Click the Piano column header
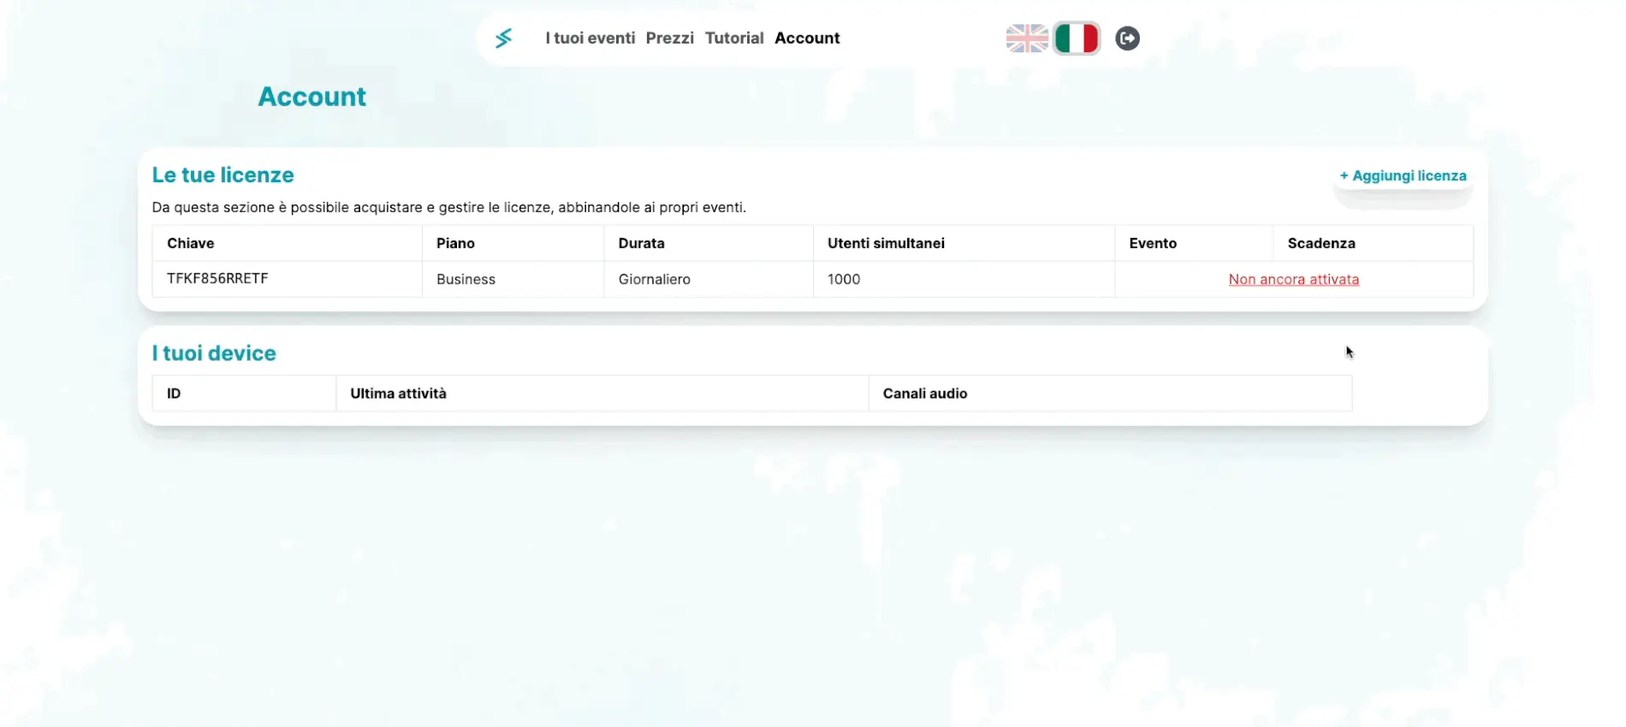 pos(455,244)
